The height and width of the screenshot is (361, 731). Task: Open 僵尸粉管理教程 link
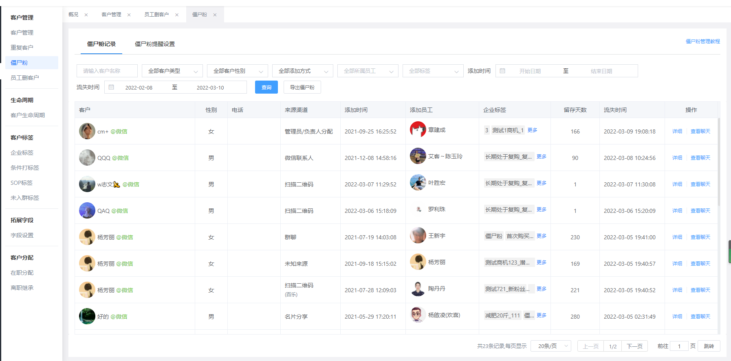(702, 42)
